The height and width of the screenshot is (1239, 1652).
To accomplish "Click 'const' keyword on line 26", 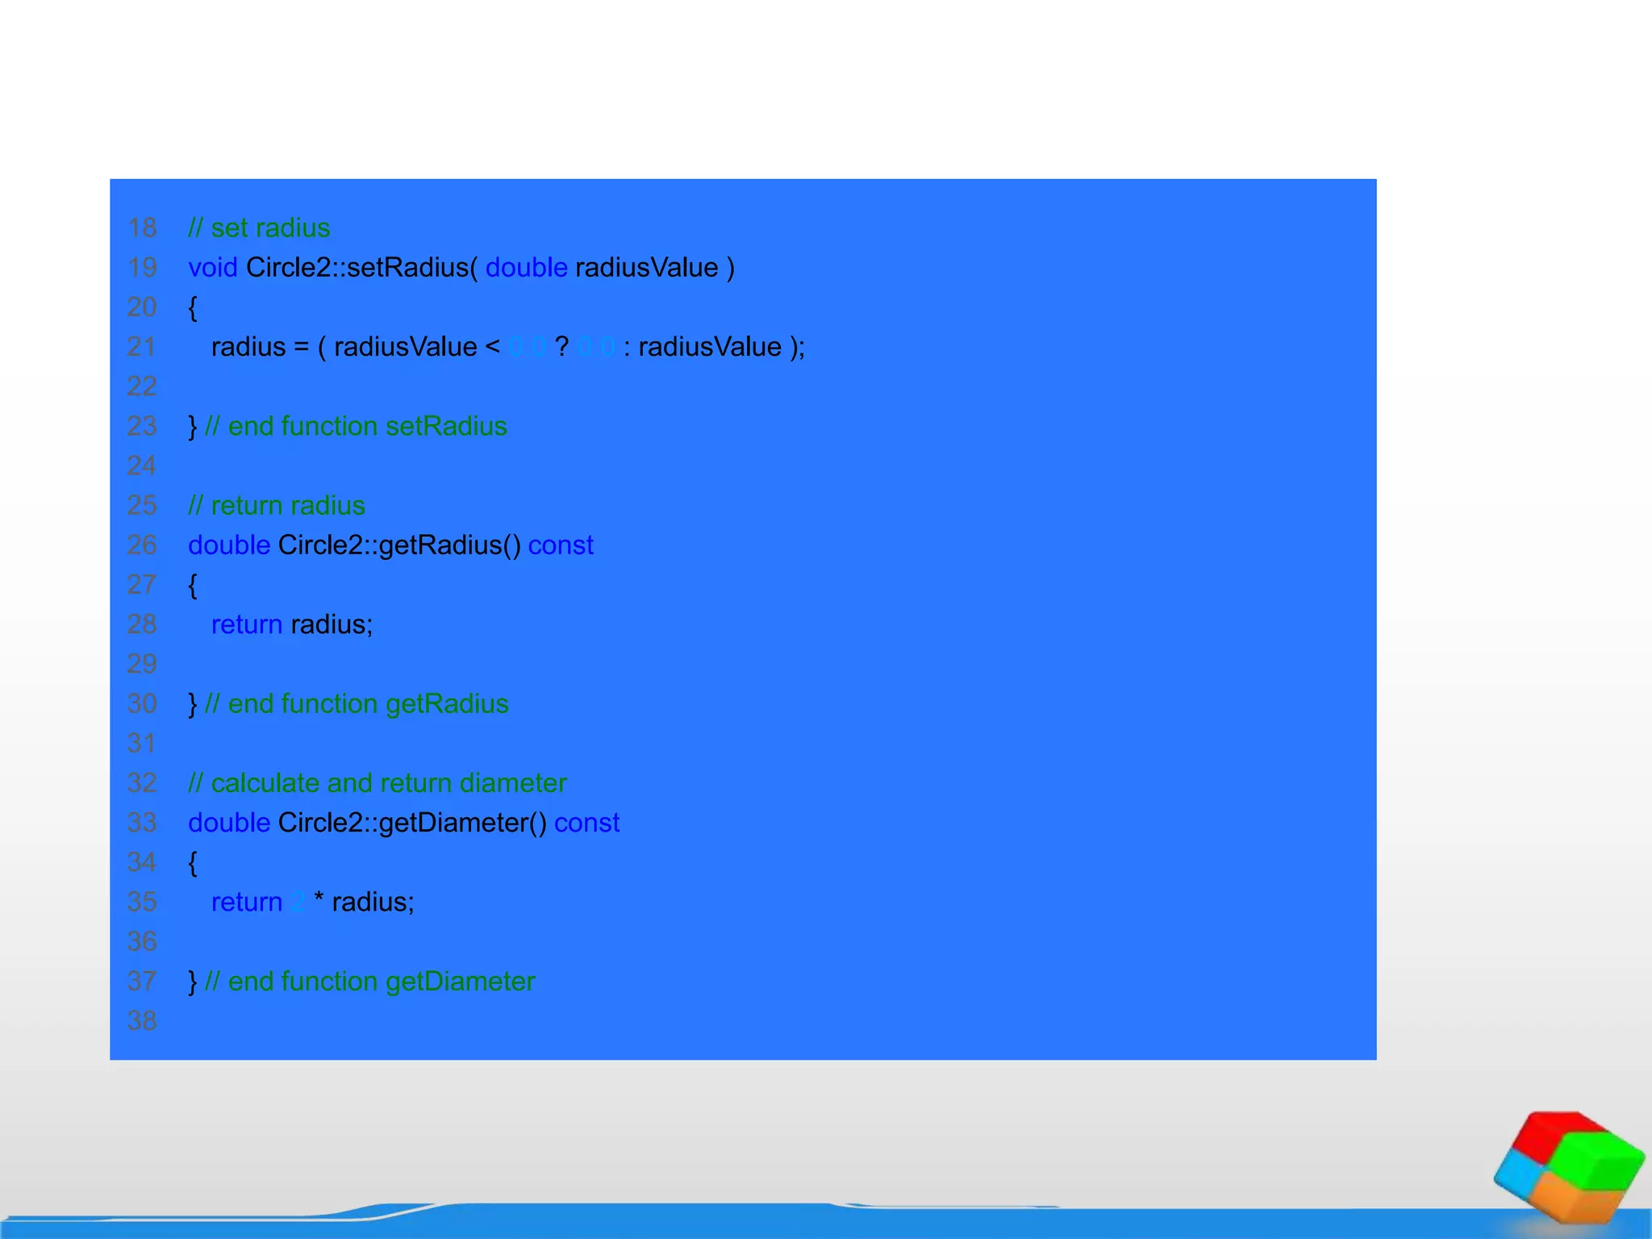I will [561, 545].
